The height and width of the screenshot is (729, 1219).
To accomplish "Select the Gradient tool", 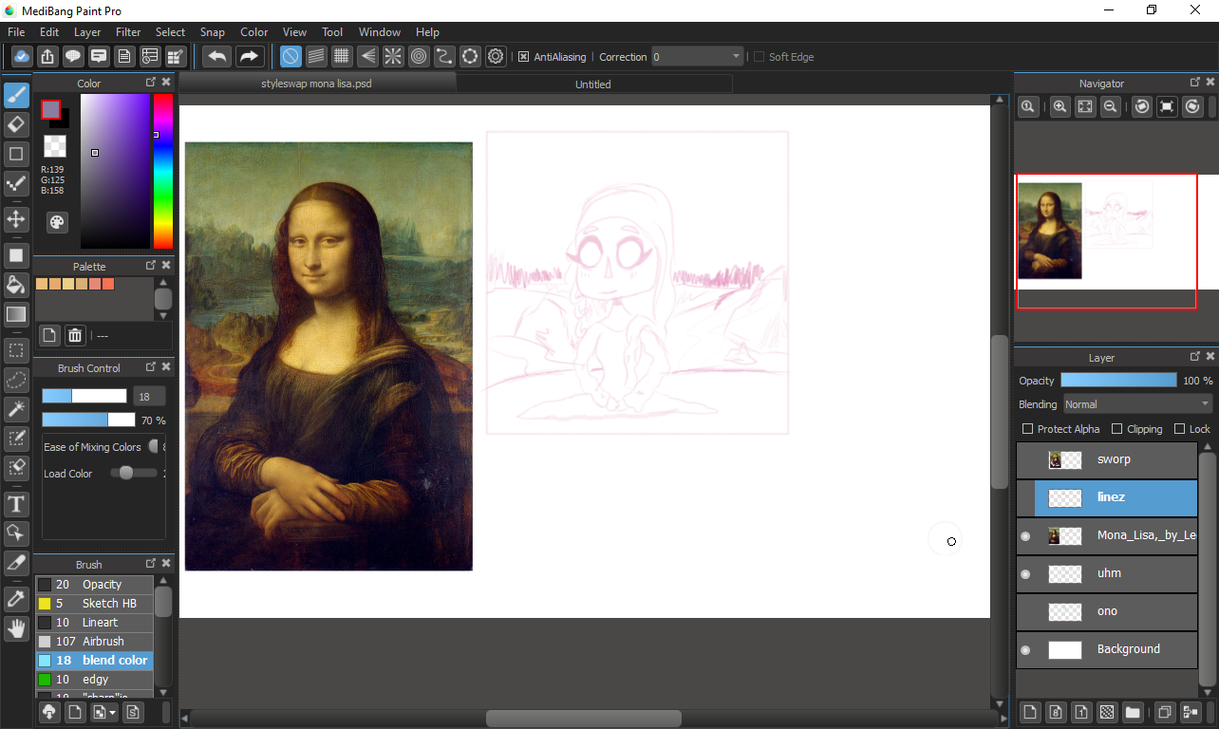I will click(16, 314).
